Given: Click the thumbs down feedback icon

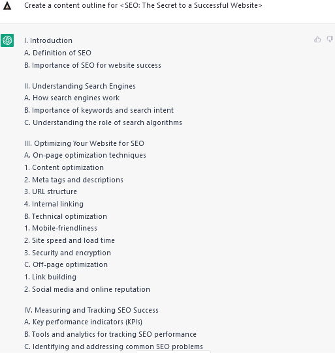Looking at the screenshot, I should pyautogui.click(x=330, y=39).
